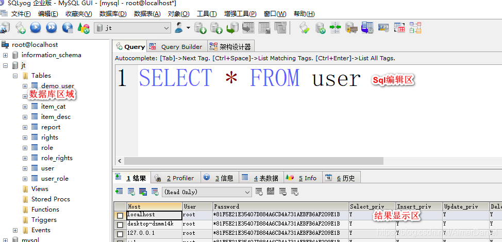This screenshot has width=502, height=242.
Task: Click the Execute Query play icon
Action: coord(36,27)
